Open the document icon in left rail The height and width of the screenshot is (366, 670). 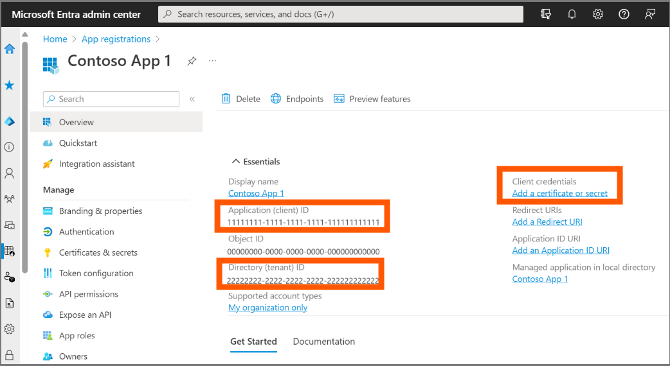(x=10, y=303)
